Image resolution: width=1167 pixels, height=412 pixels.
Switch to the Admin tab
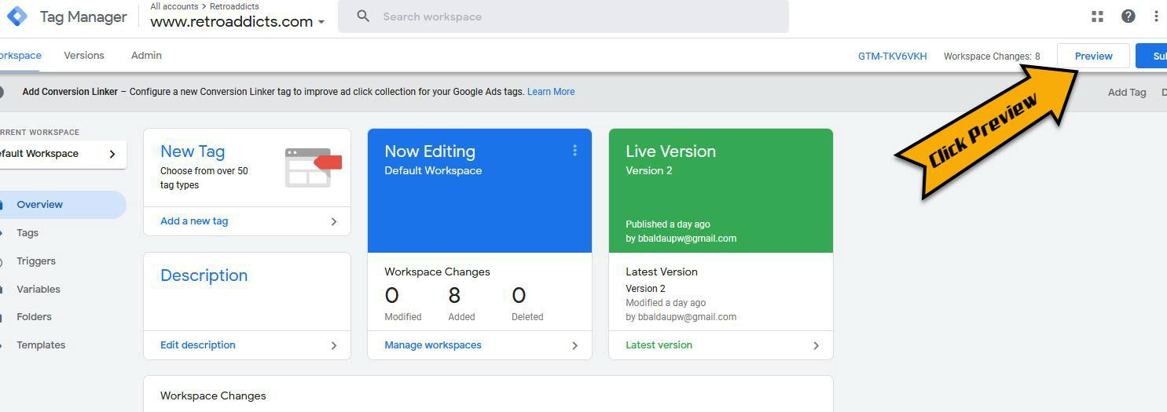click(x=146, y=56)
